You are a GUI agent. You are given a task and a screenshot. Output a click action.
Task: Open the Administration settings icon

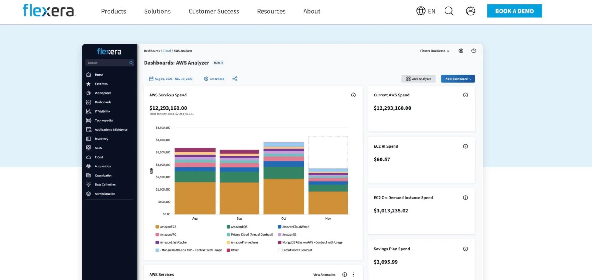click(x=89, y=194)
